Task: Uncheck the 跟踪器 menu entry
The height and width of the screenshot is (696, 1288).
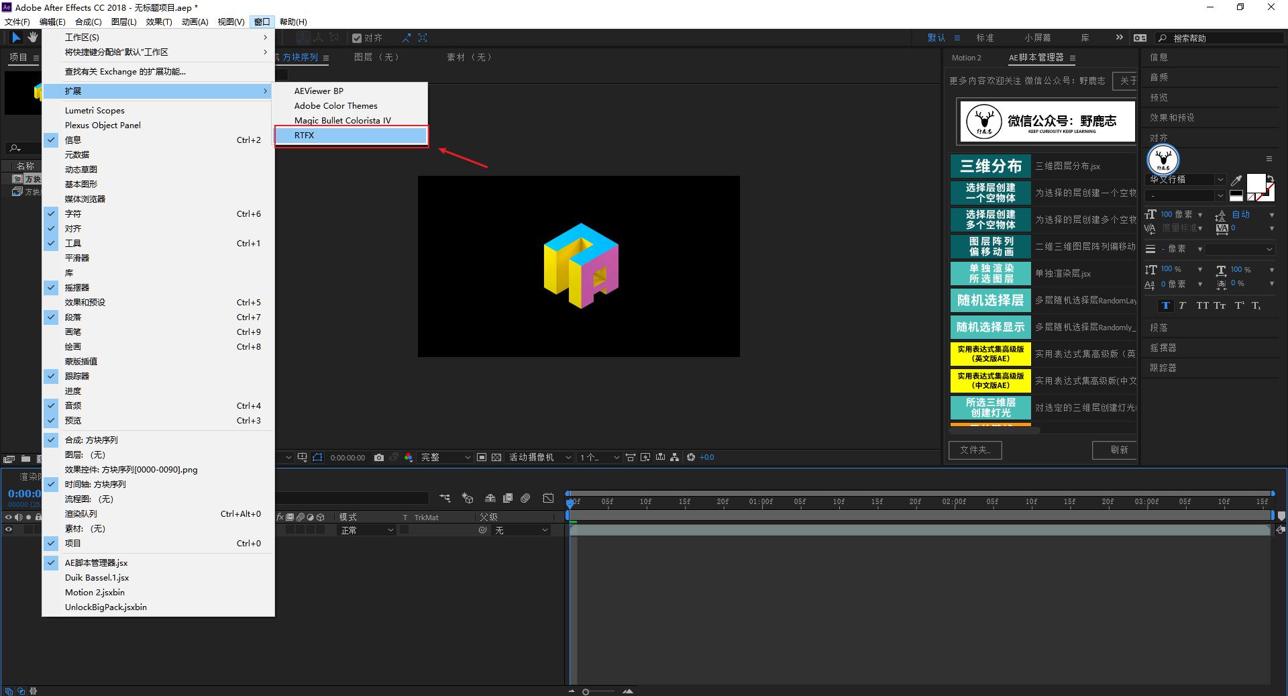Action: point(76,377)
